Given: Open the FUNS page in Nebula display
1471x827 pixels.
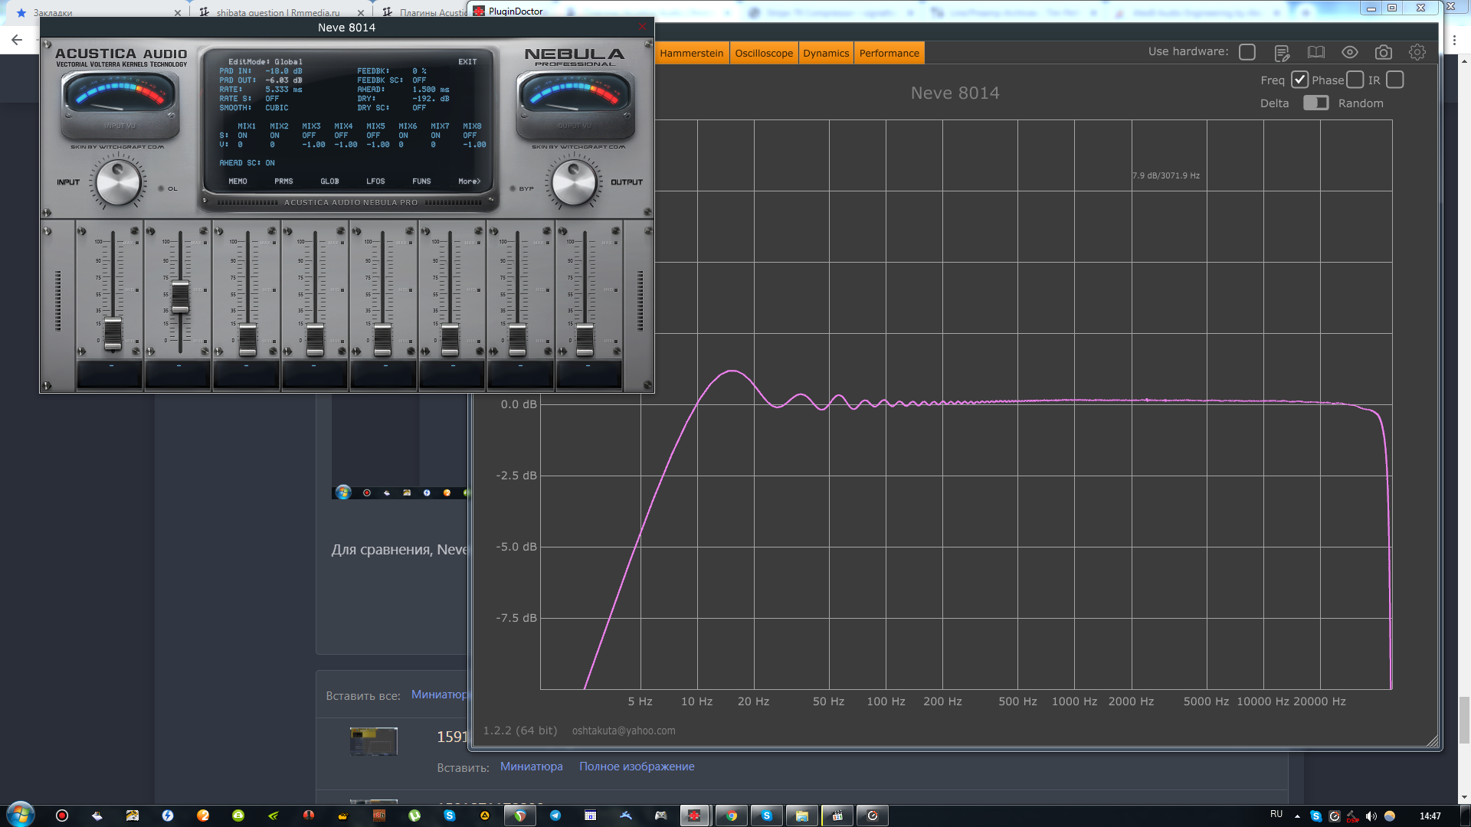Looking at the screenshot, I should 421,181.
